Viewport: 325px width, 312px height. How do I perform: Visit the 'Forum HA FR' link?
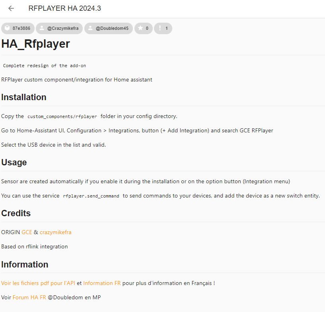29,297
